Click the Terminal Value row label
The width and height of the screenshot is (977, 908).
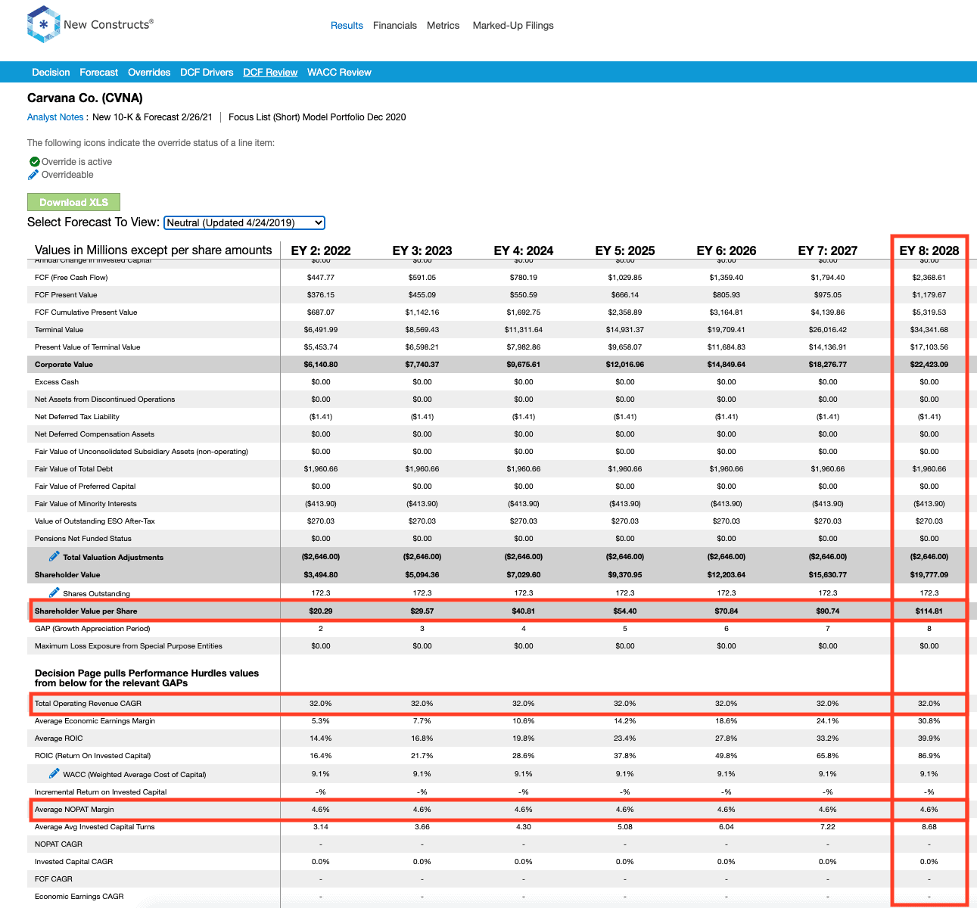59,330
